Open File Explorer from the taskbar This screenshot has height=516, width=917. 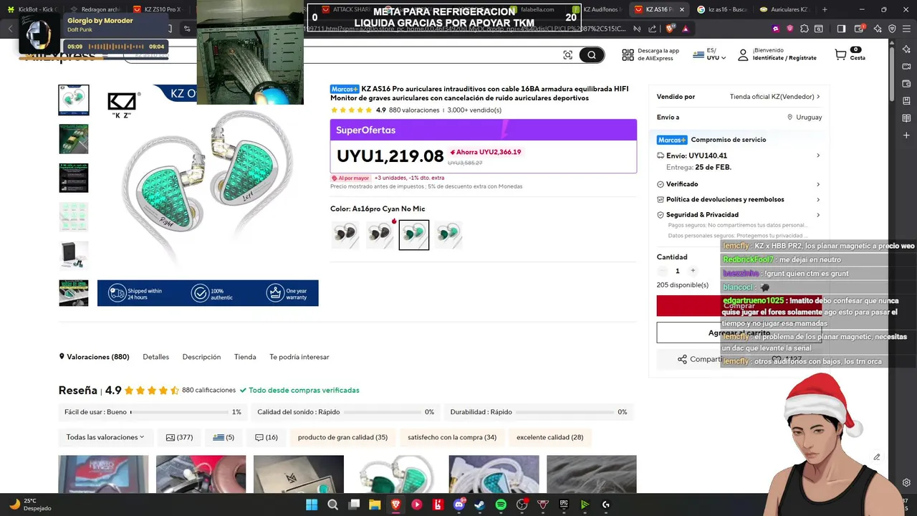pyautogui.click(x=375, y=505)
